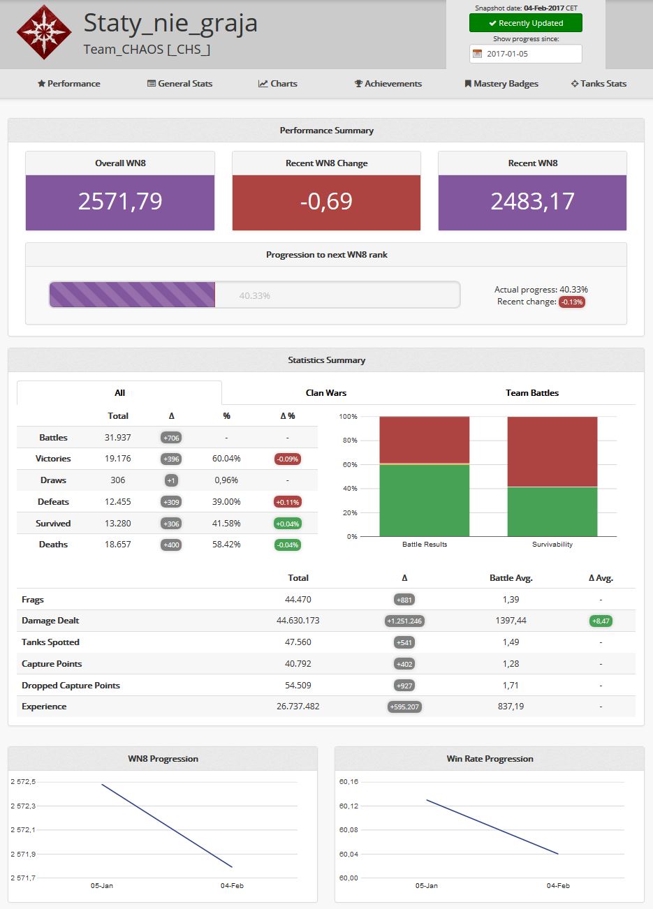Switch to the Clan Wars tab

click(x=325, y=393)
